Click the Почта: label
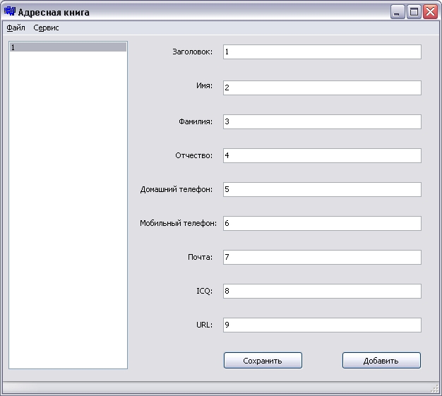The height and width of the screenshot is (396, 442). click(200, 257)
